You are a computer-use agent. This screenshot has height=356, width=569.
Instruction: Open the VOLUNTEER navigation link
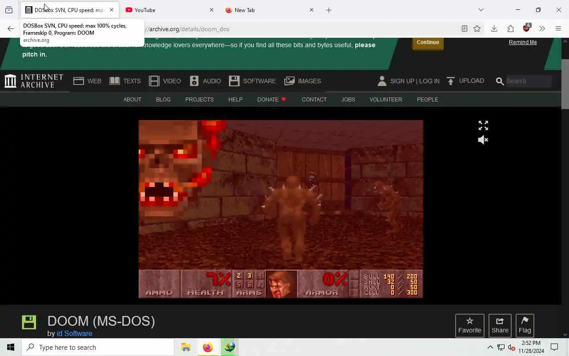coord(386,99)
